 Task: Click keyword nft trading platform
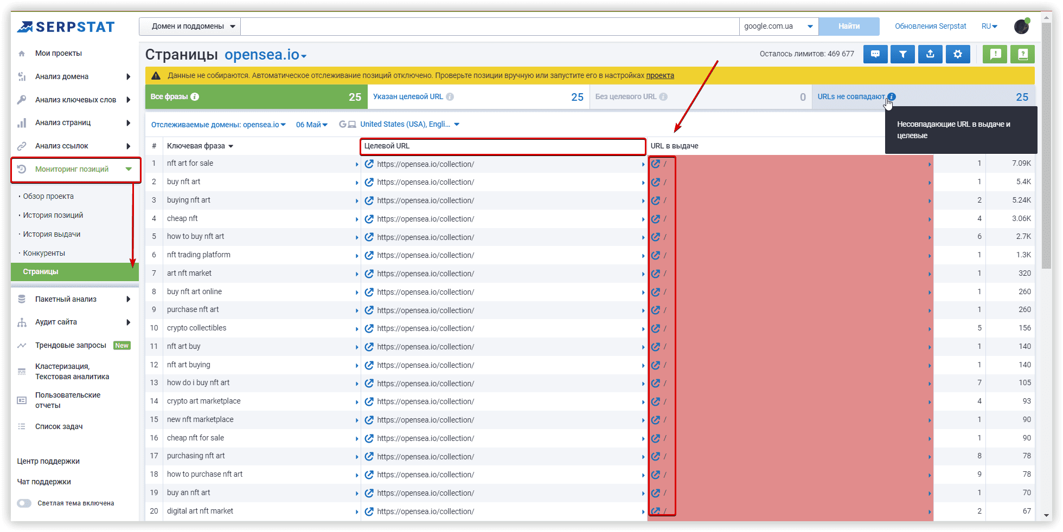(x=198, y=255)
